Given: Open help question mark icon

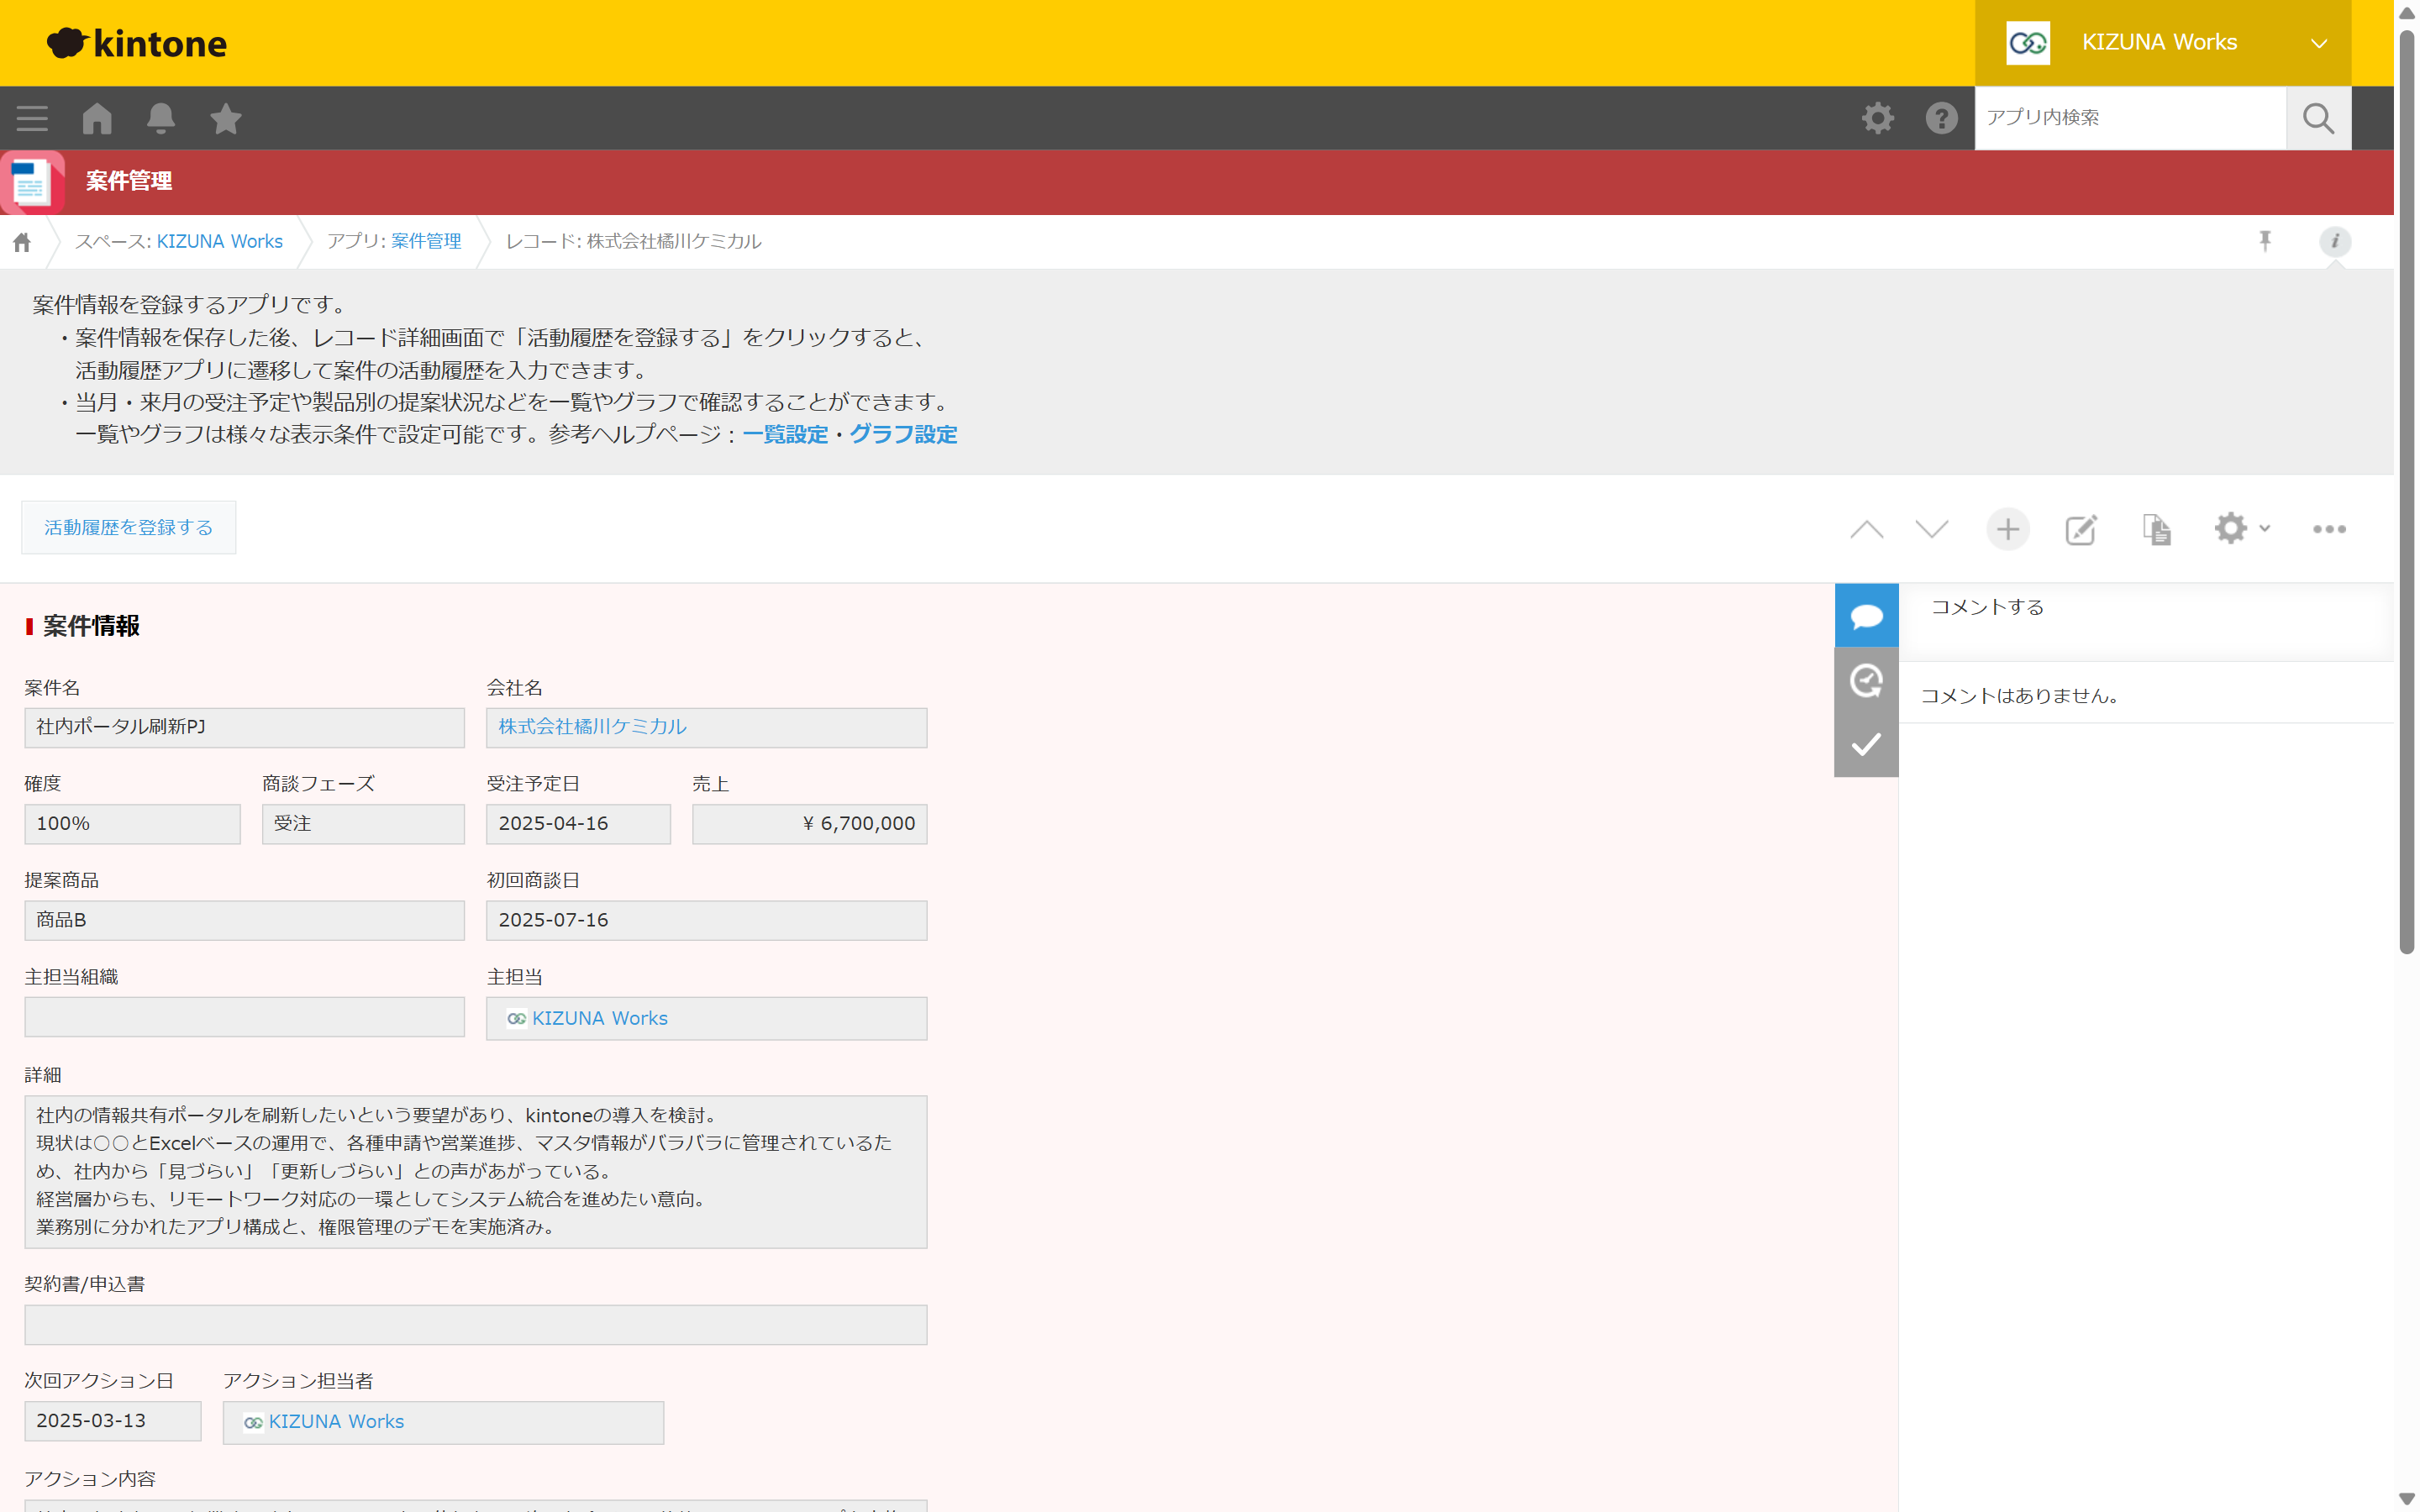Looking at the screenshot, I should pyautogui.click(x=1941, y=118).
